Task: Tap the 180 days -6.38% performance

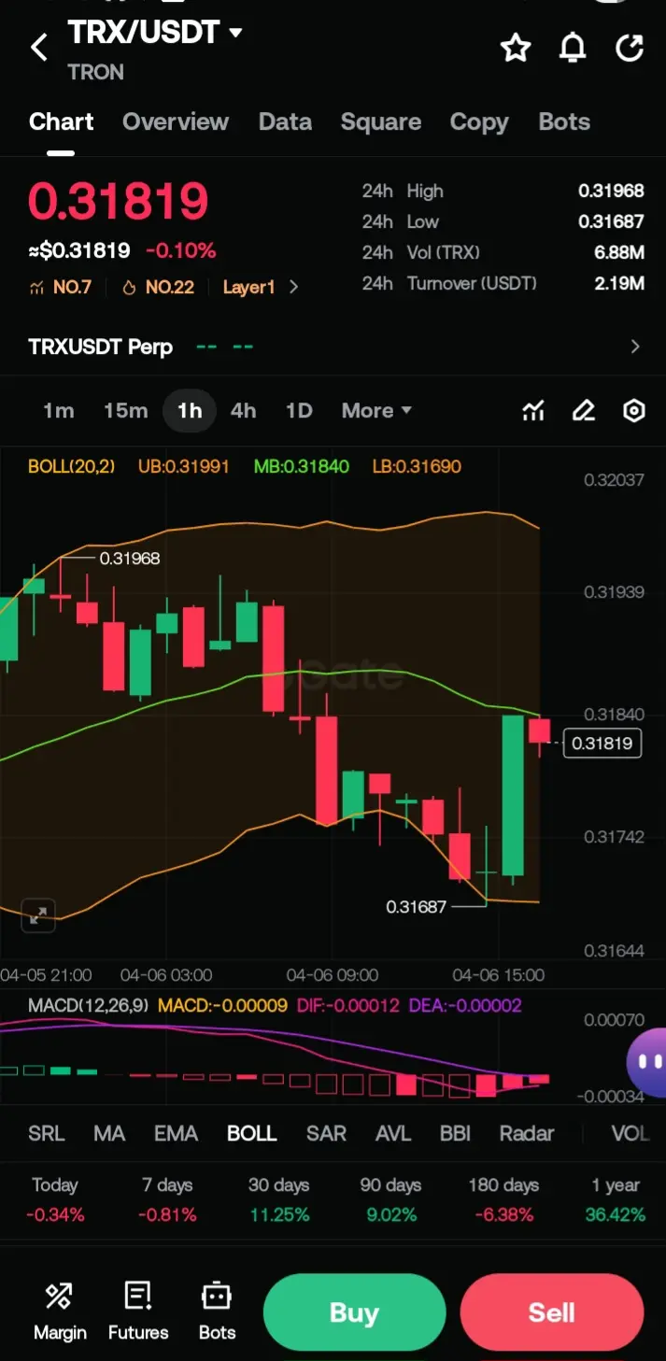Action: [x=503, y=1199]
